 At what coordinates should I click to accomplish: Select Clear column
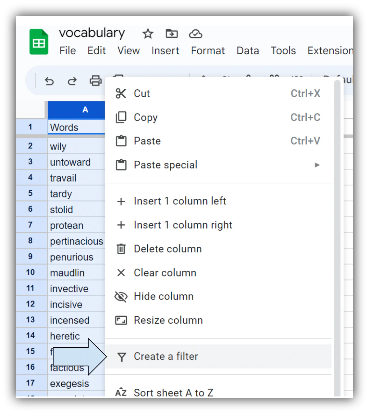[218, 273]
